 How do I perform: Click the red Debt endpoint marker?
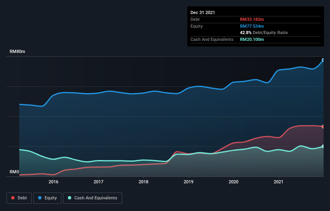[x=323, y=126]
